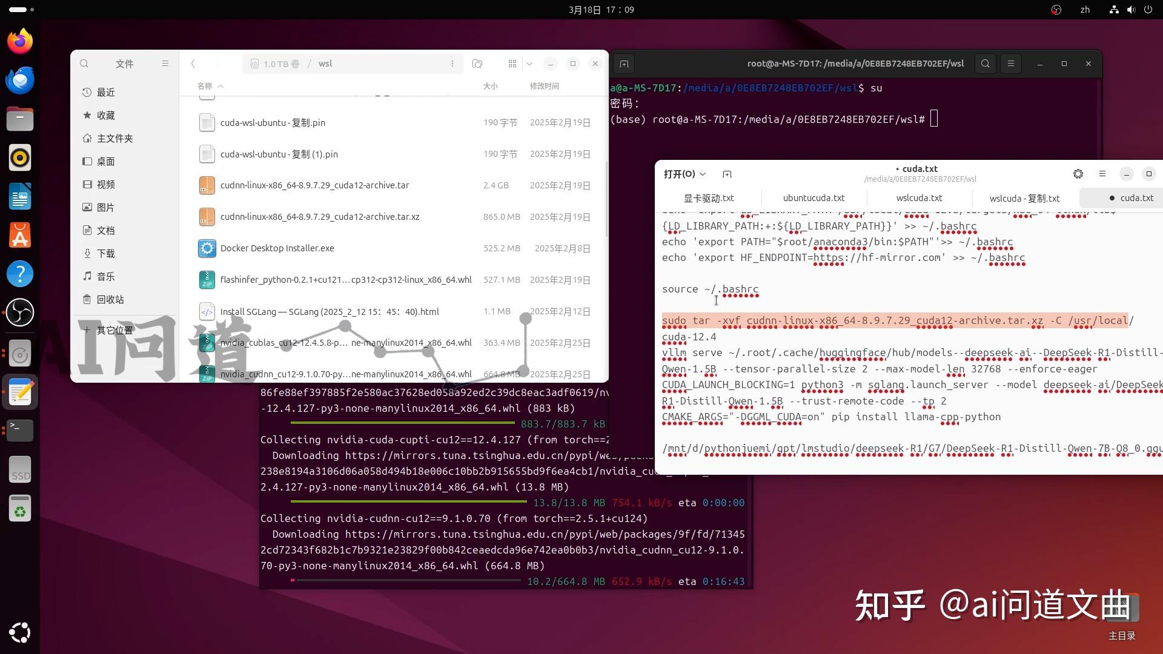Screen dimensions: 1163x654
Task: Open the Trash icon in dock
Action: click(20, 508)
